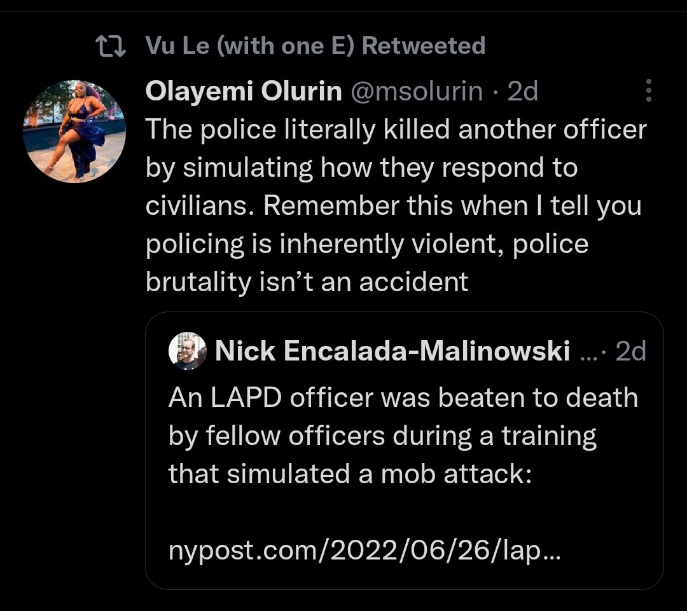Image resolution: width=687 pixels, height=611 pixels.
Task: Select the Nick Encalada-Malinowski name
Action: (x=392, y=351)
